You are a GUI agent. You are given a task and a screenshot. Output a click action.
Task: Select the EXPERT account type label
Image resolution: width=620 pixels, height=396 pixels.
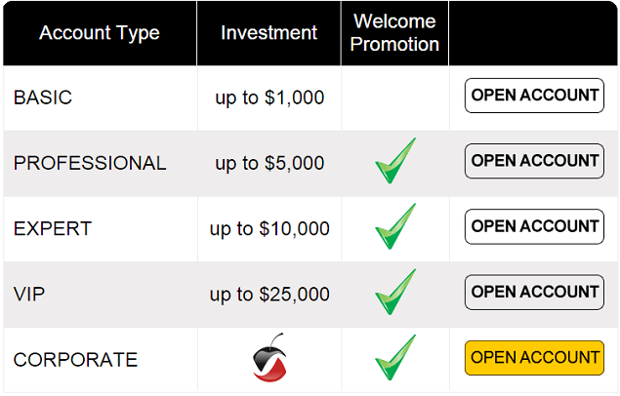tap(53, 228)
